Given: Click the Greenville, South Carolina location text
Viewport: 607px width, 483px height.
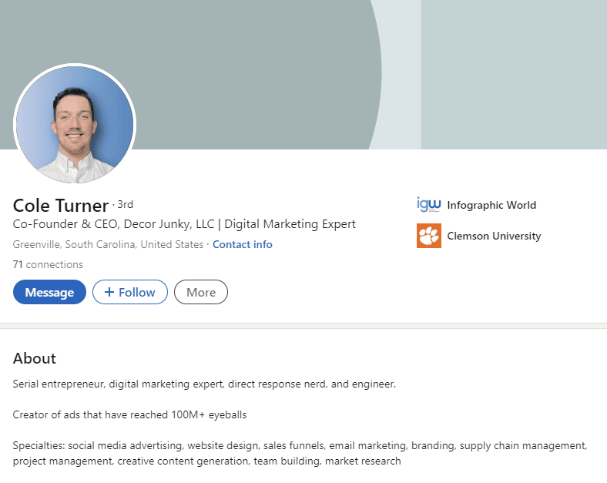Looking at the screenshot, I should [x=108, y=245].
